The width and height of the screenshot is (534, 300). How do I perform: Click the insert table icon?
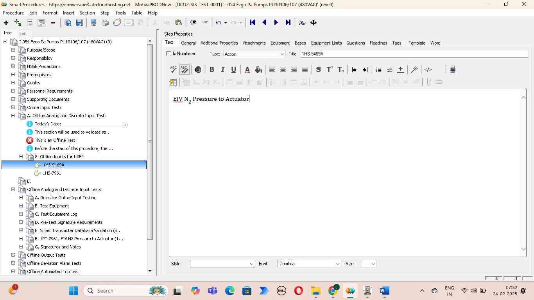click(173, 82)
